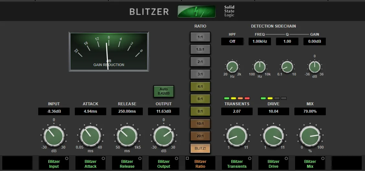Image resolution: width=365 pixels, height=171 pixels.
Task: Click the sidechain FREQ knob
Action: (259, 67)
